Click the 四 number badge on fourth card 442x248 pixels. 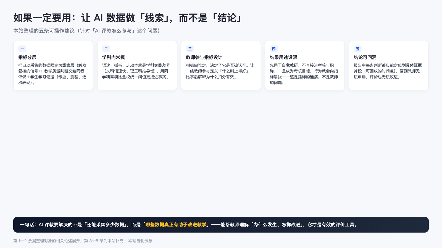pos(274,49)
